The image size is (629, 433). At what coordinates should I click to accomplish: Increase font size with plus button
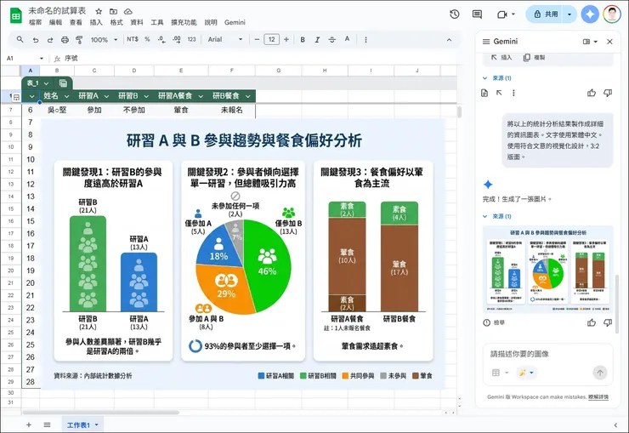286,39
